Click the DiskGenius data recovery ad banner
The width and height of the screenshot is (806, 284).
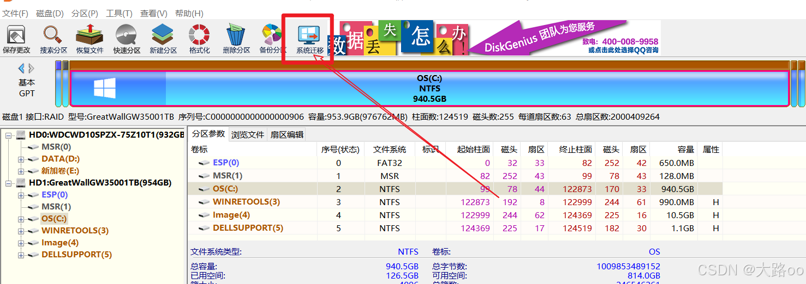coord(494,38)
